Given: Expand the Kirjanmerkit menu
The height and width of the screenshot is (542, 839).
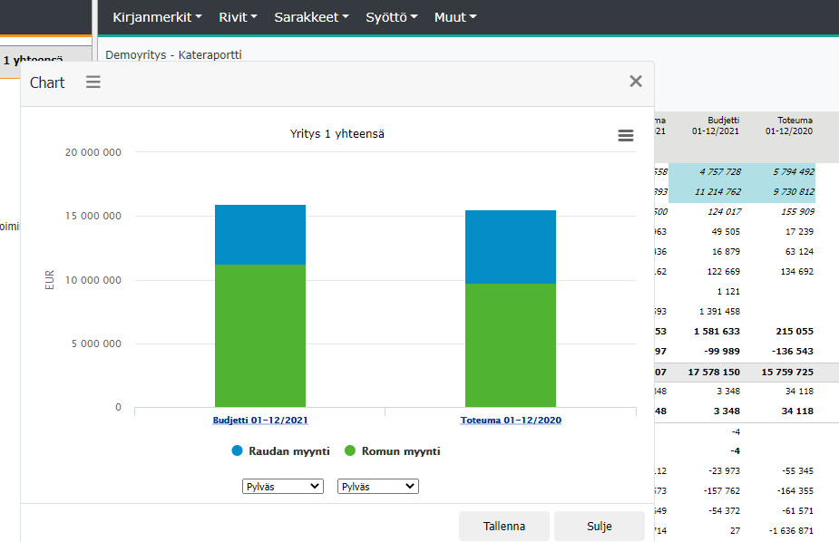Looking at the screenshot, I should 157,17.
